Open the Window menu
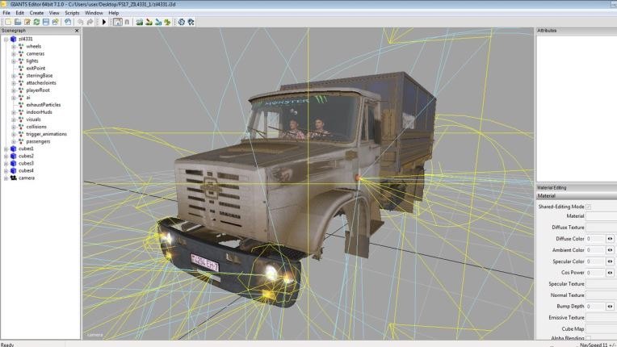This screenshot has width=617, height=347. (x=94, y=13)
